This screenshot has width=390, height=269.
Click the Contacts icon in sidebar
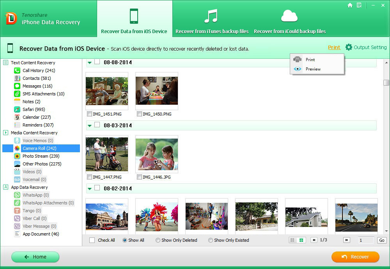17,78
